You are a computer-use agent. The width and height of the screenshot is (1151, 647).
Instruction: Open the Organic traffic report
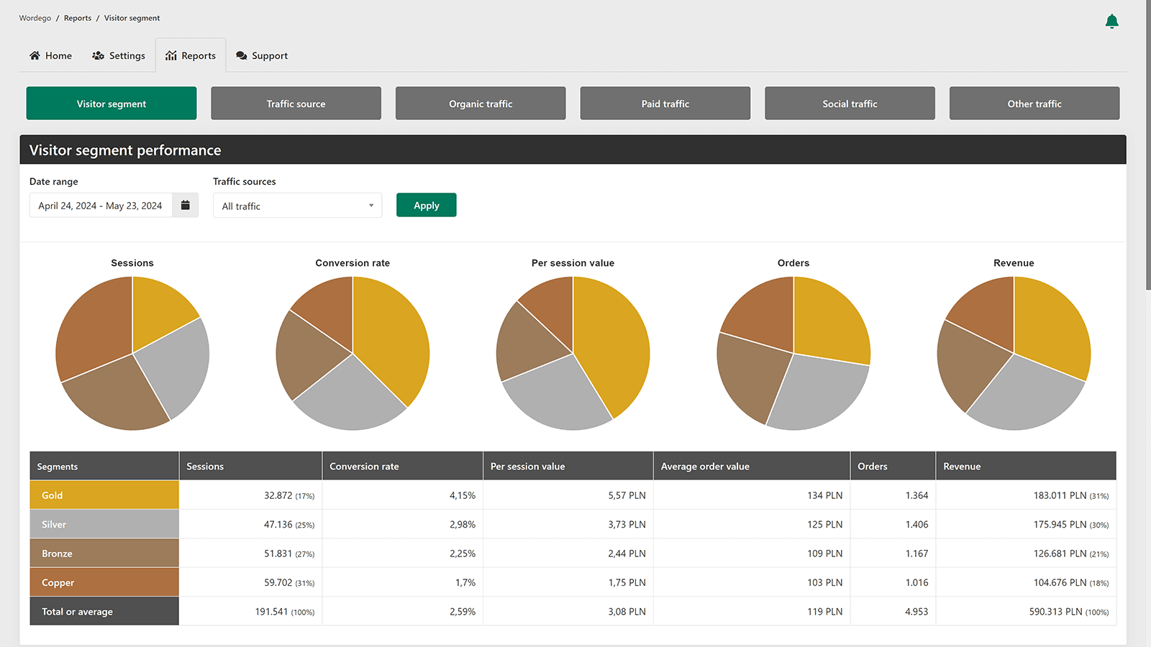[480, 103]
